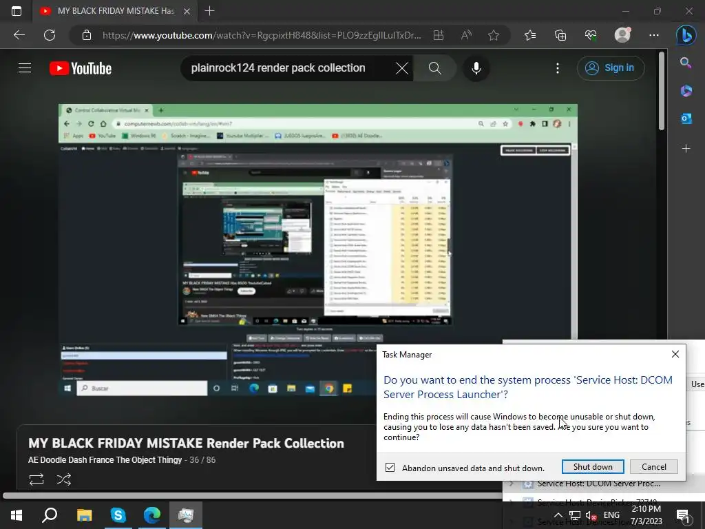Click the MY BLACK FRIDAY MISTAKE browser tab
The width and height of the screenshot is (705, 529).
[x=116, y=11]
